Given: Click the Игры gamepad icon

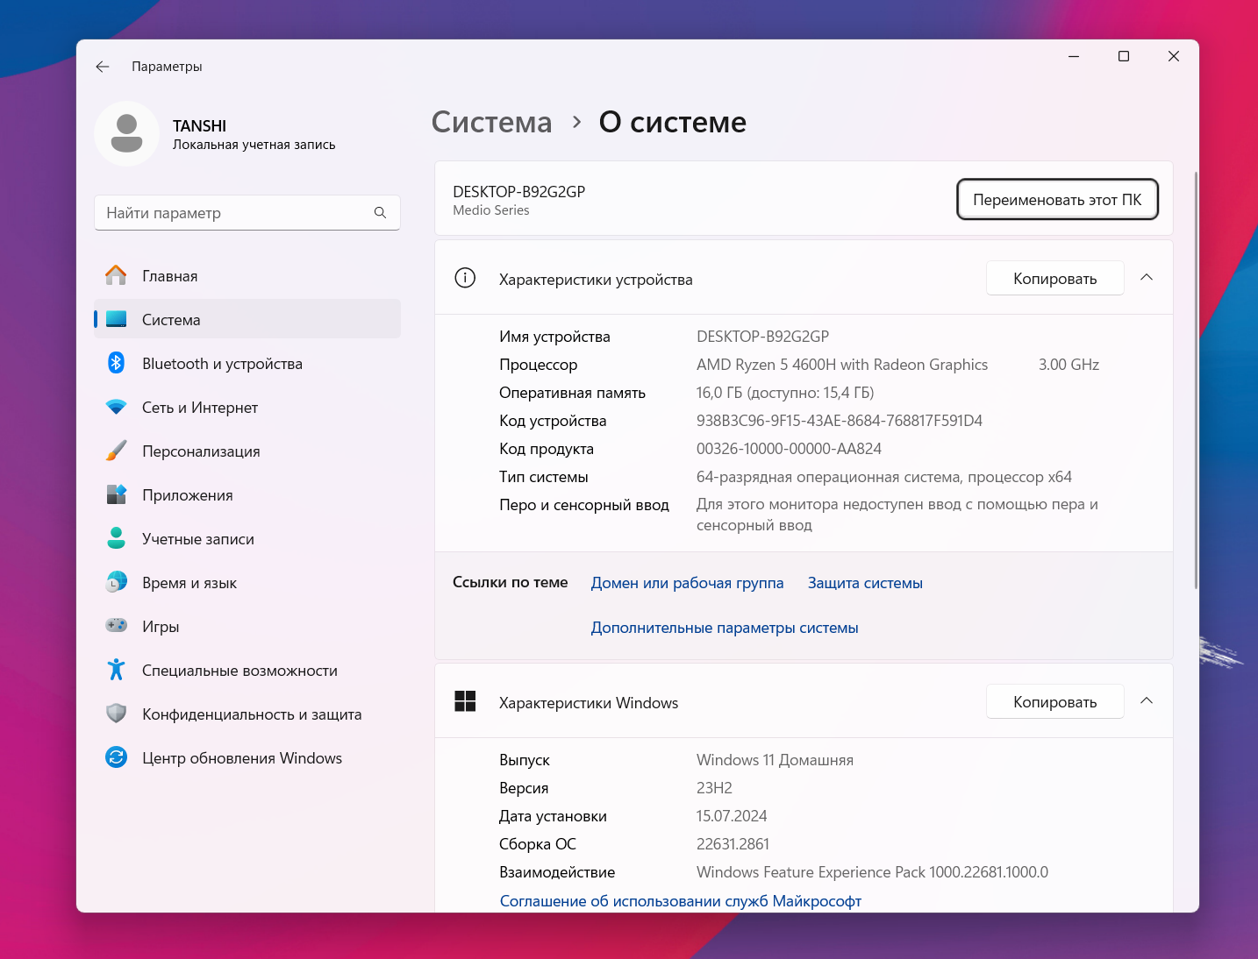Looking at the screenshot, I should click(x=116, y=626).
